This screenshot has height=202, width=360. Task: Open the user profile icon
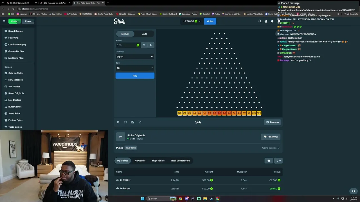coord(266,21)
